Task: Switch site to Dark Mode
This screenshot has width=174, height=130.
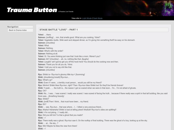Action: 98,18
